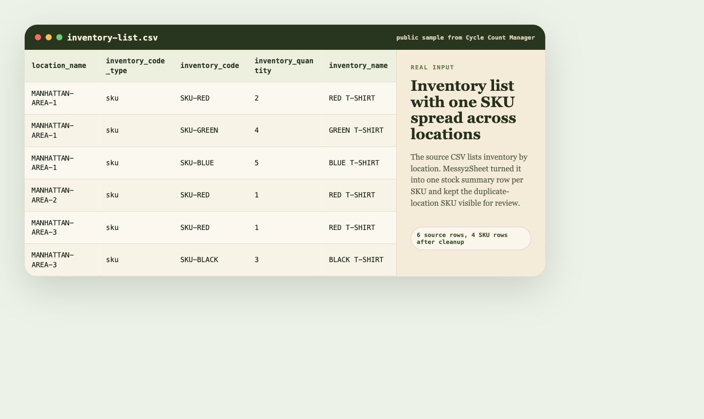Viewport: 704px width, 419px height.
Task: Click the red close dot in the title bar
Action: [38, 37]
